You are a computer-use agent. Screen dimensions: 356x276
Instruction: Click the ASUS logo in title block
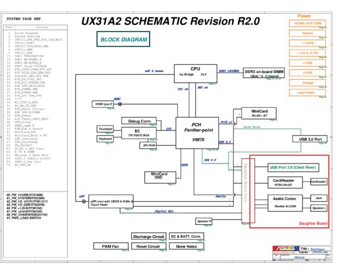pos(286,249)
